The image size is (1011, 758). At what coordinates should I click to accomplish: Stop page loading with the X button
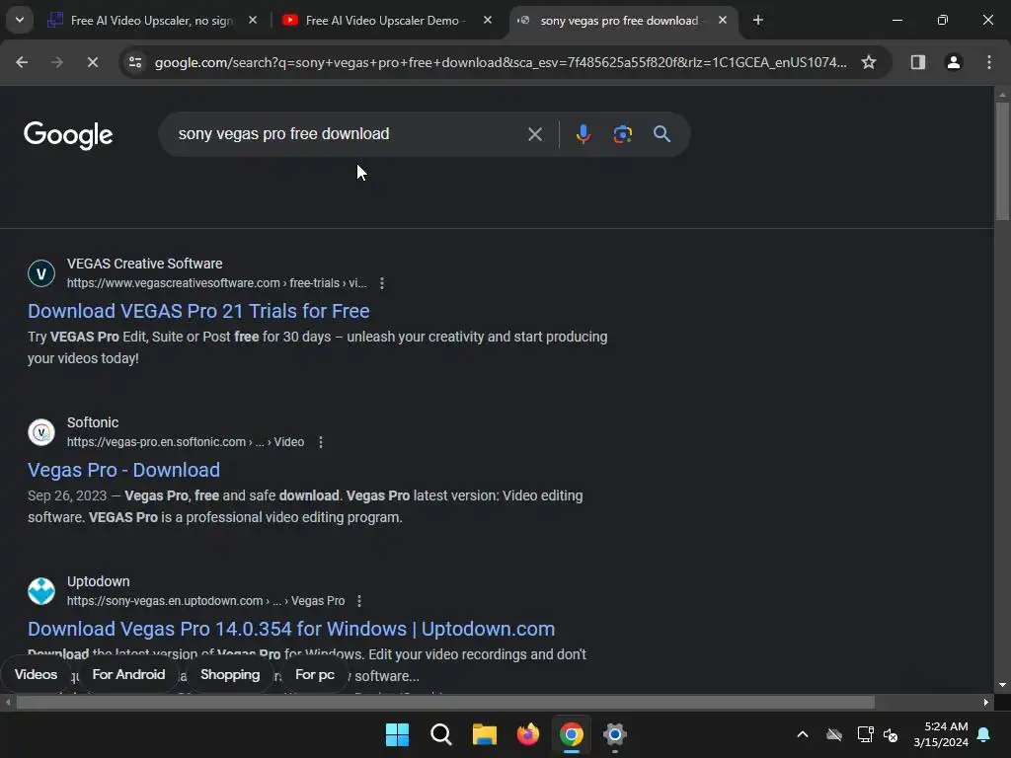coord(92,62)
